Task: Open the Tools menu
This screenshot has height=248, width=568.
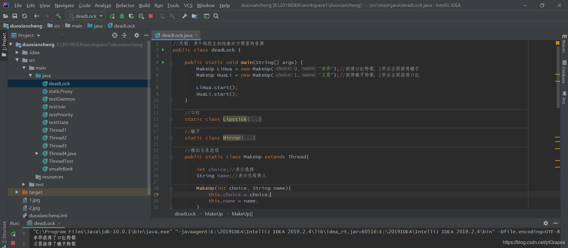Action: point(173,5)
